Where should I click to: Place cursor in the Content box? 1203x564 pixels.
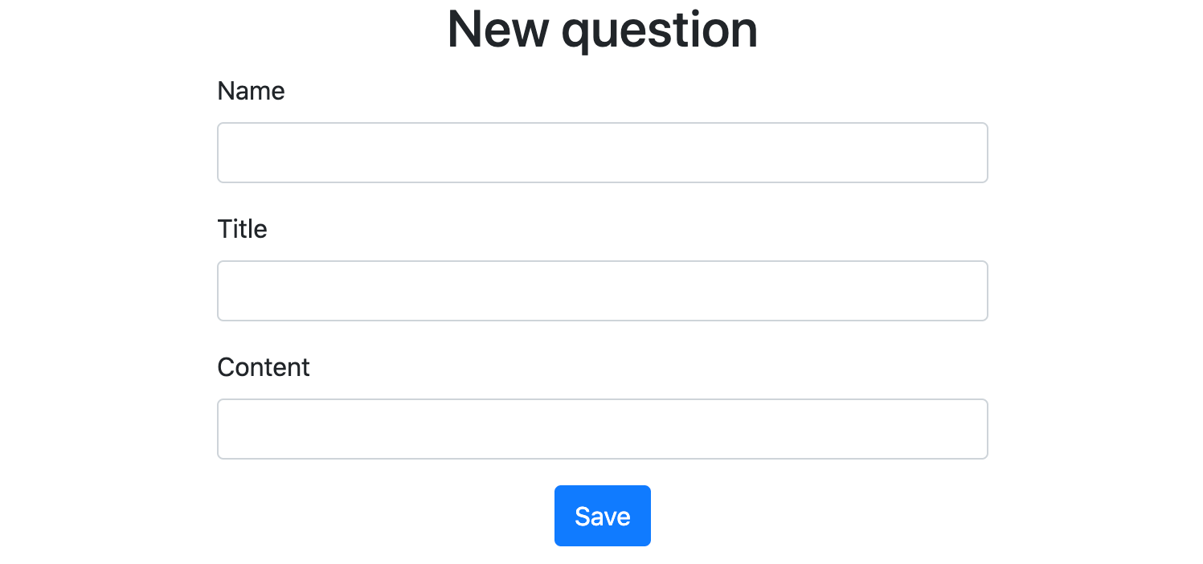pyautogui.click(x=602, y=429)
